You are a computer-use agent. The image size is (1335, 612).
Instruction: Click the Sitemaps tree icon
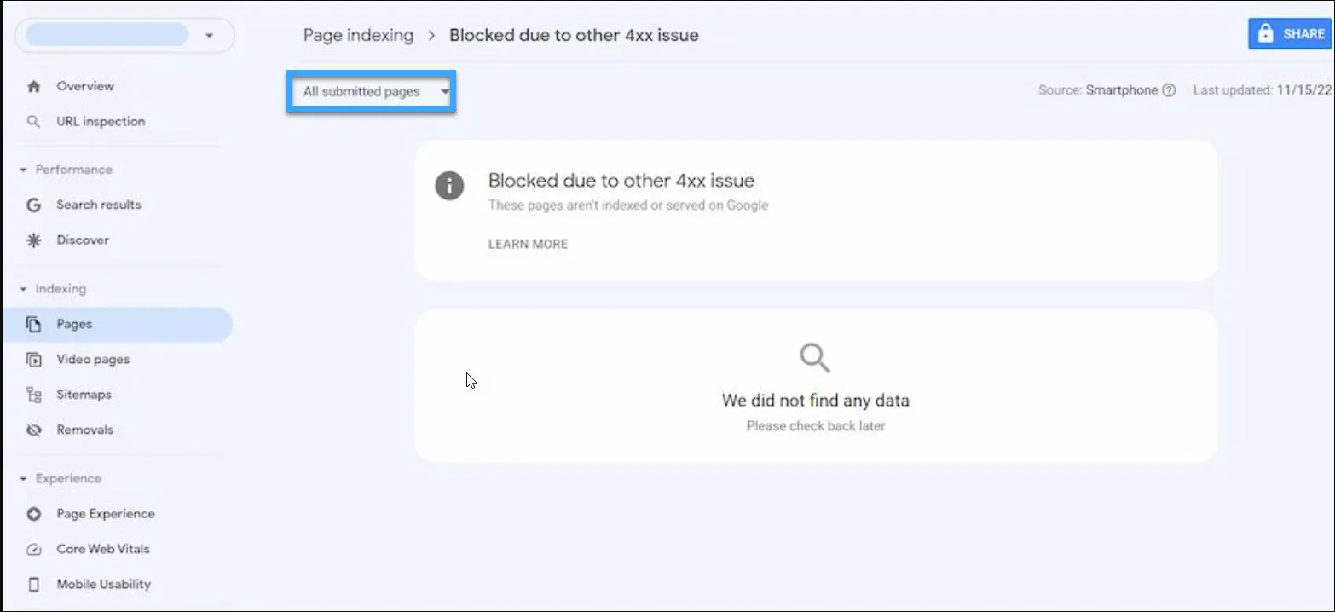34,395
